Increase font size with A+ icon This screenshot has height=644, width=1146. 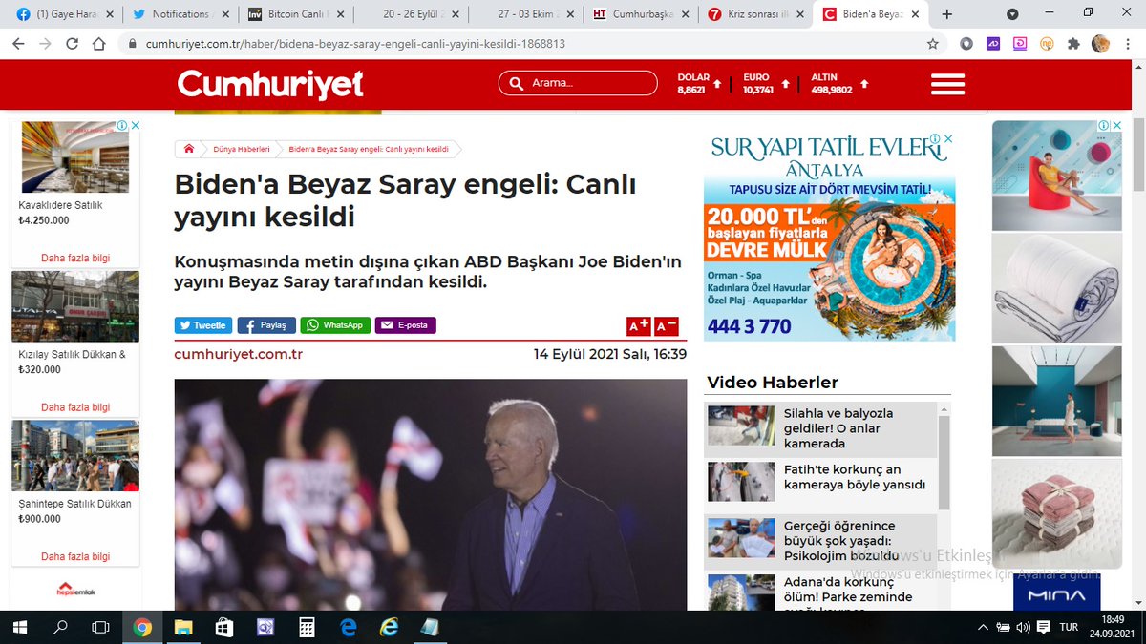pyautogui.click(x=638, y=326)
